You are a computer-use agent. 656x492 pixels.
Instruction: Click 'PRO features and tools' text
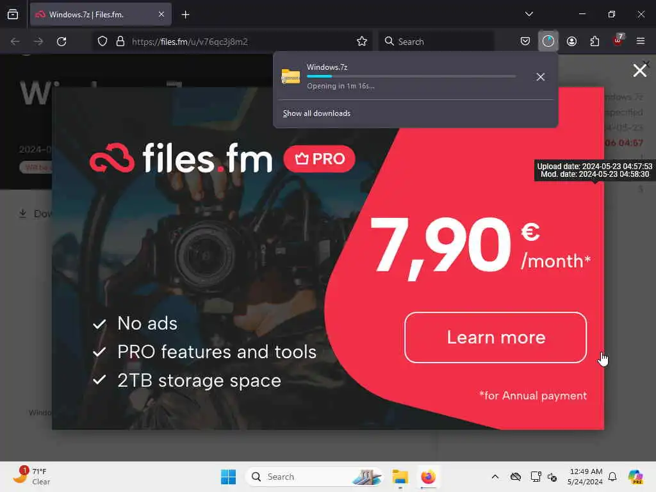[x=217, y=352]
